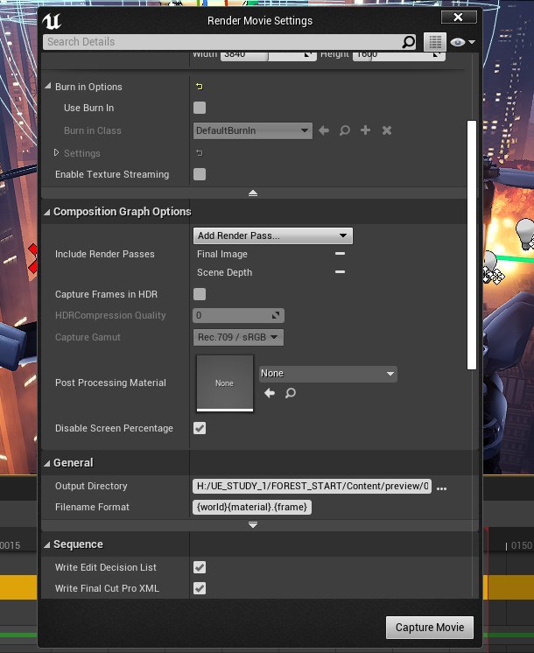Remove the Scene Depth render pass
534x653 pixels.
point(340,272)
